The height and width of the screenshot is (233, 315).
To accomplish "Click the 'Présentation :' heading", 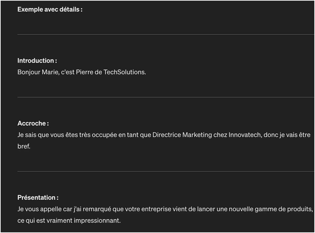I will click(x=38, y=198).
